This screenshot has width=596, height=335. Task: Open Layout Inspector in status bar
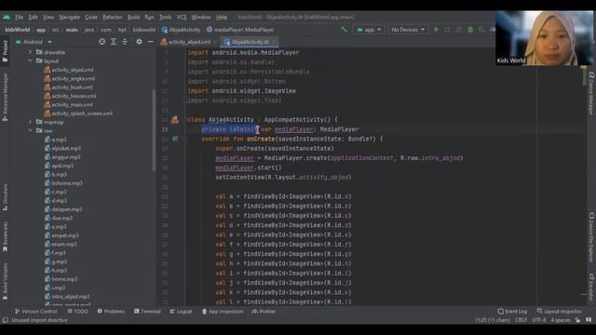(560, 312)
